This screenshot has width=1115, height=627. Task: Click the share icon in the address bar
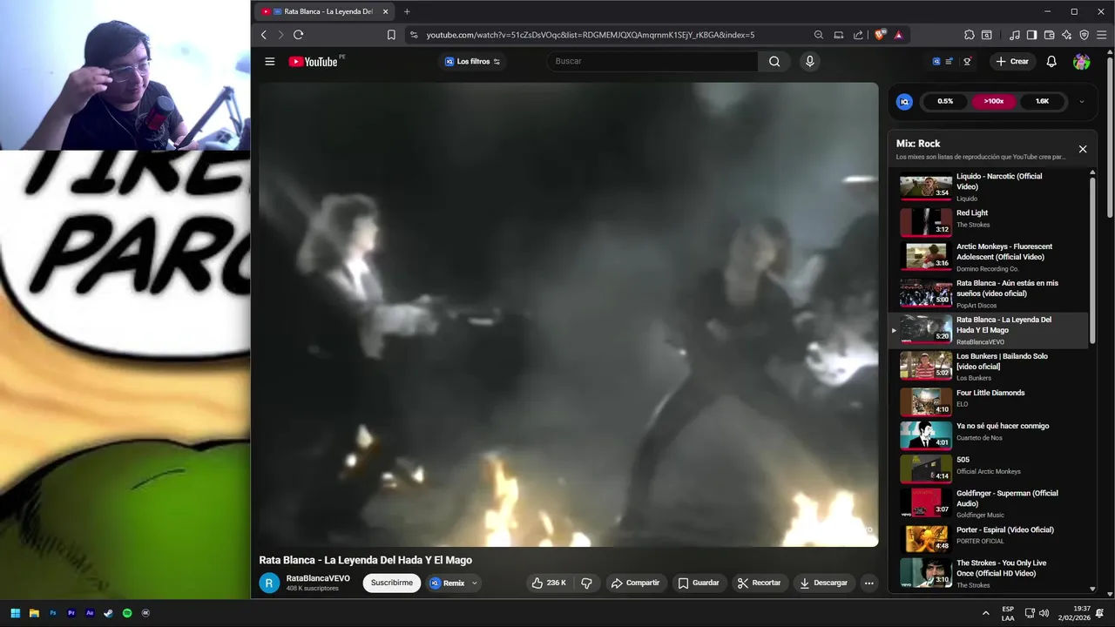point(858,35)
